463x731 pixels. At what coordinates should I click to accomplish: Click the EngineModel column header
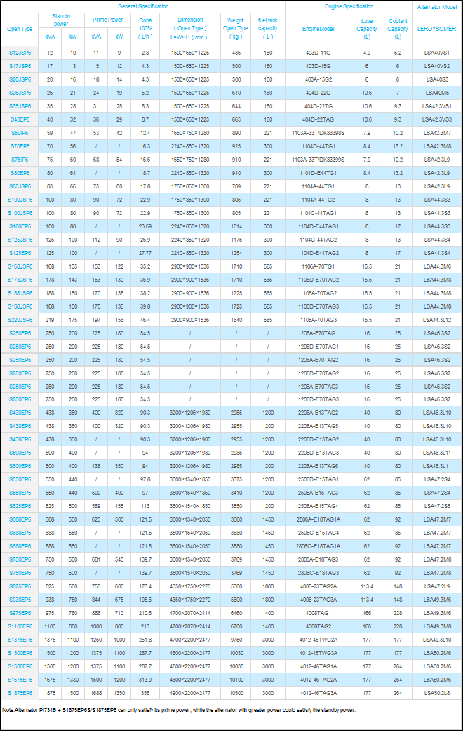[x=318, y=30]
